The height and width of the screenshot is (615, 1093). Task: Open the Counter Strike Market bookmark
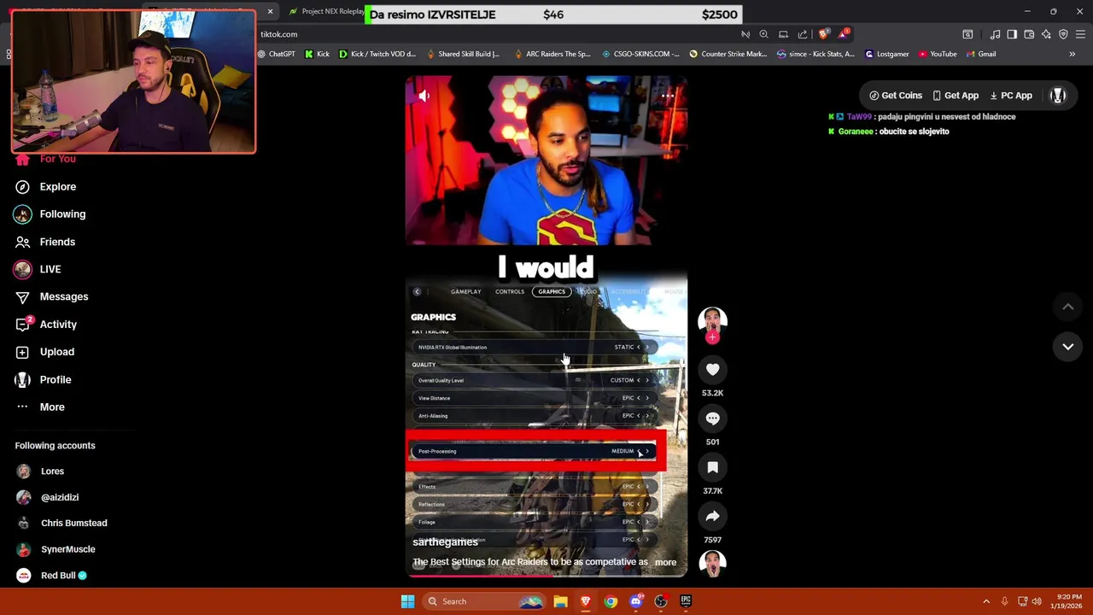[x=728, y=54]
